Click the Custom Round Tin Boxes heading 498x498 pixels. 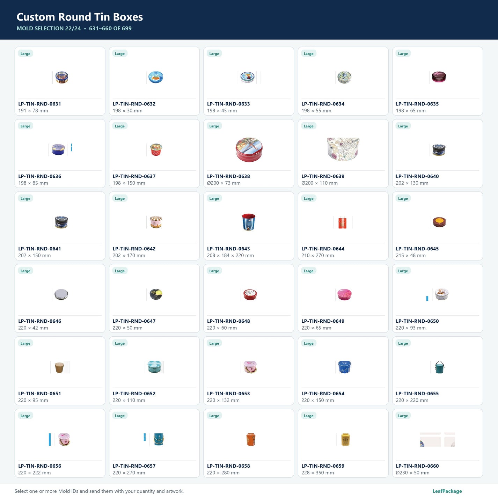coord(80,17)
